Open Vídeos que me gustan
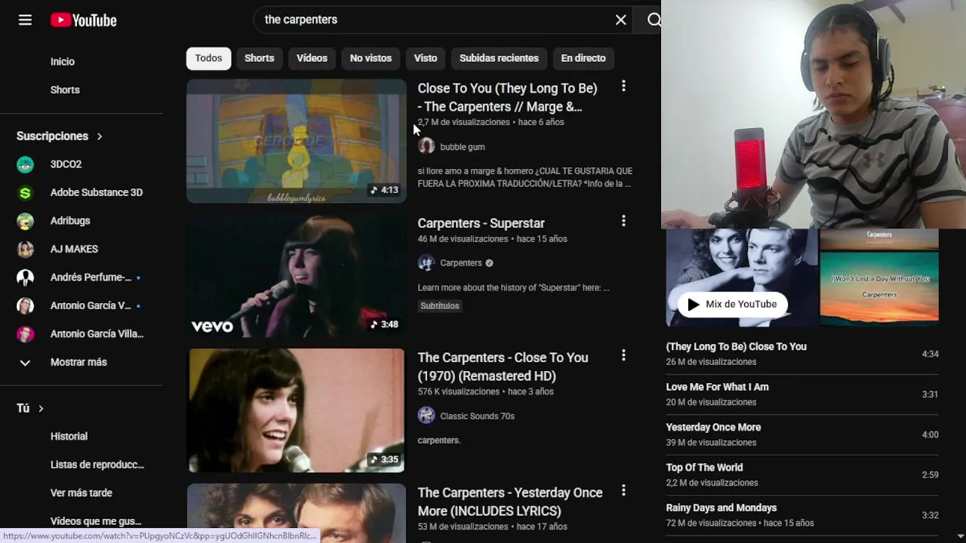This screenshot has width=966, height=543. tap(95, 521)
